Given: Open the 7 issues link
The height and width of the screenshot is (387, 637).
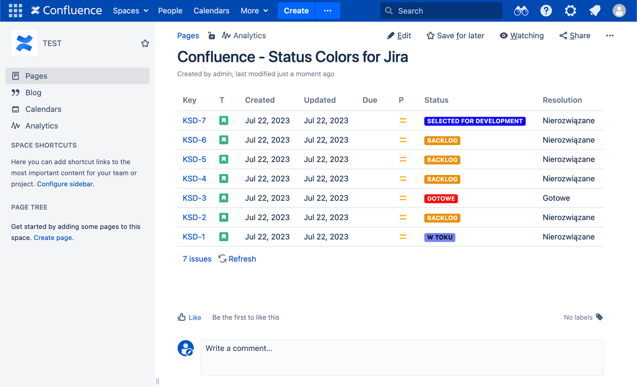Looking at the screenshot, I should coord(197,259).
